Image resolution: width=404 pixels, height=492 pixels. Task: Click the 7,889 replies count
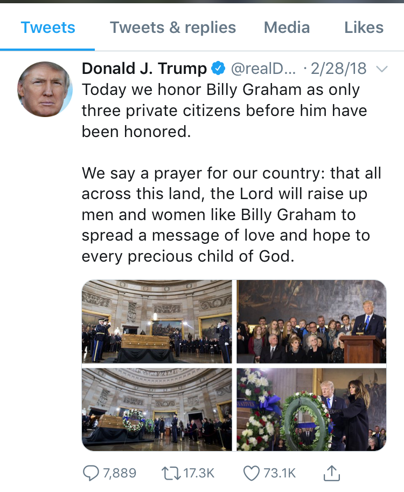coord(120,473)
